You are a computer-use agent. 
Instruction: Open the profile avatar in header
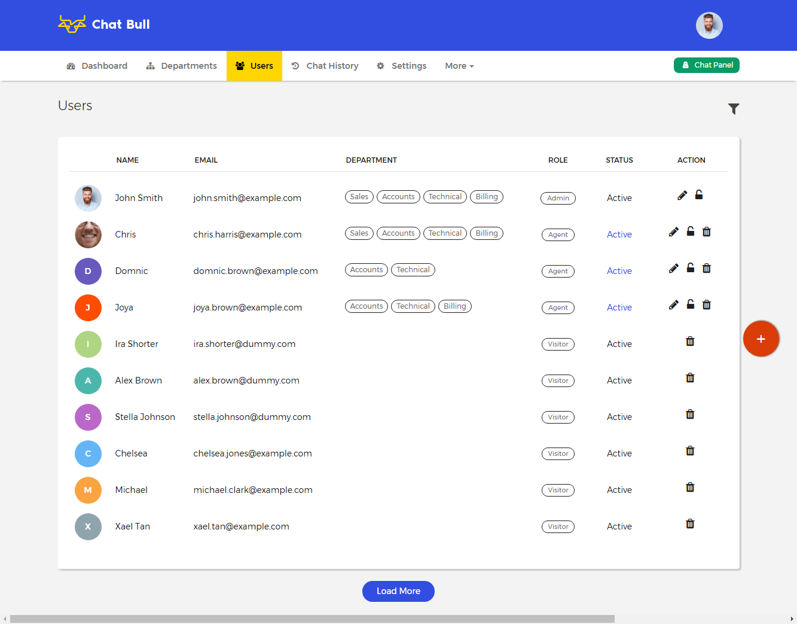[x=709, y=25]
